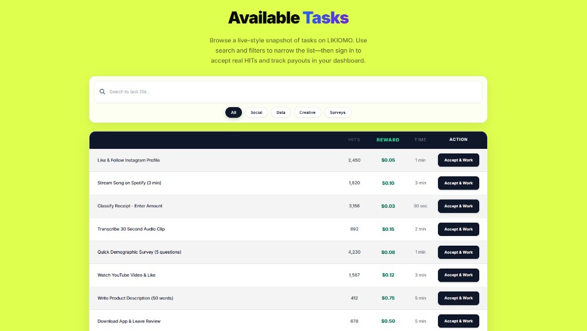Click the 2,450 HITs count

tap(354, 160)
